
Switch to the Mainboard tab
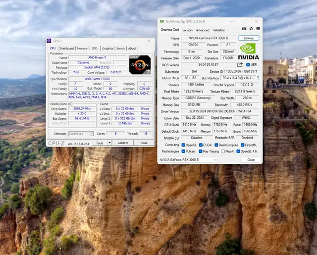(67, 49)
